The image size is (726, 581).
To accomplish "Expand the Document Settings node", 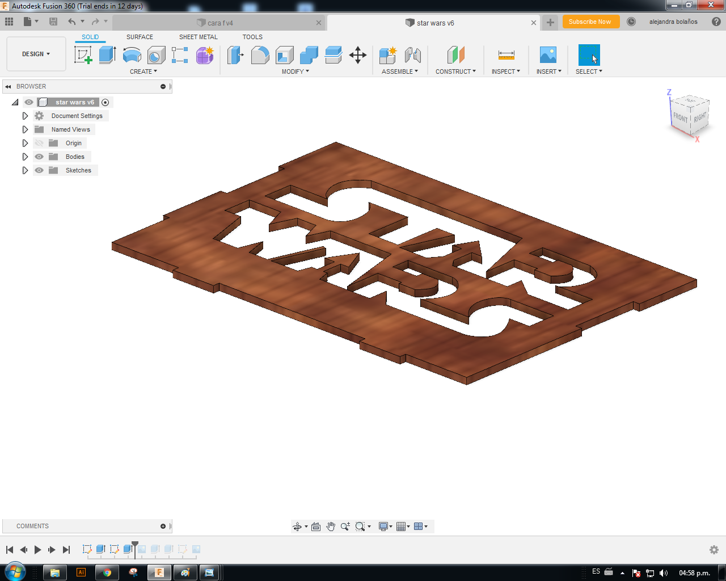I will [25, 116].
